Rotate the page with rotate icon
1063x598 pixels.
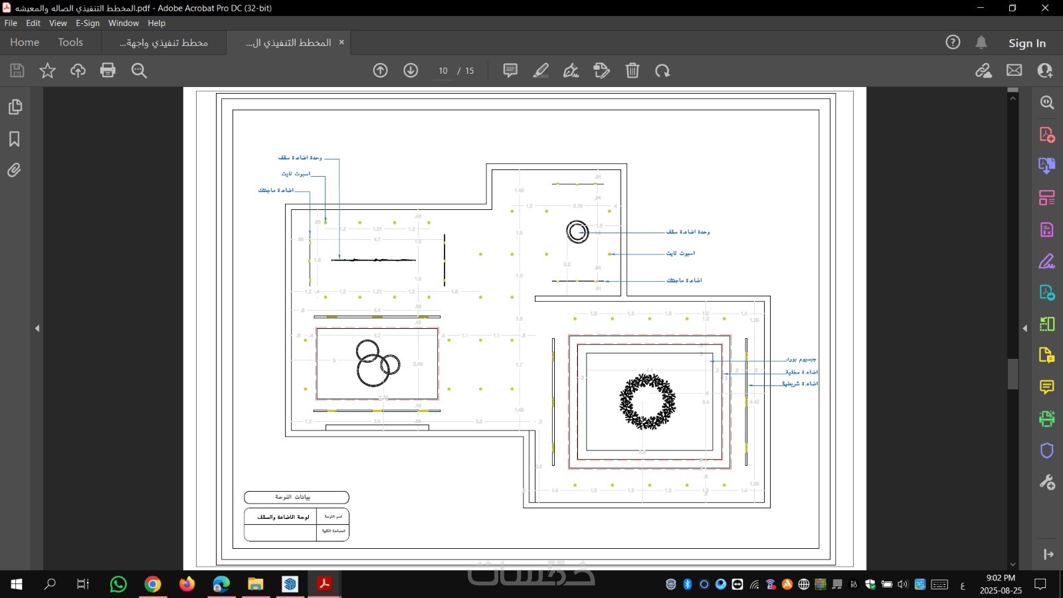[x=662, y=70]
